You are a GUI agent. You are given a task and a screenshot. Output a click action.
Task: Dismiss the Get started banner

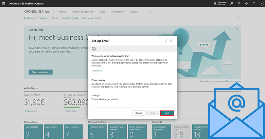point(237,29)
